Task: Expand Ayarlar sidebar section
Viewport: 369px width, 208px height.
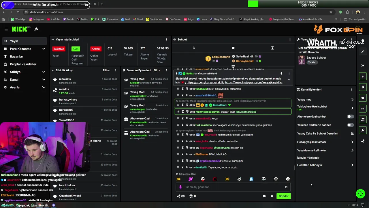Action: [x=44, y=87]
